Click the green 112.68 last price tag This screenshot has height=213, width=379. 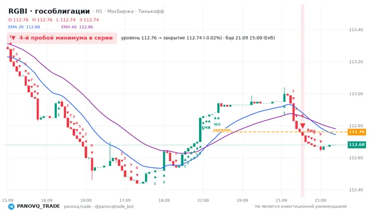pyautogui.click(x=356, y=144)
